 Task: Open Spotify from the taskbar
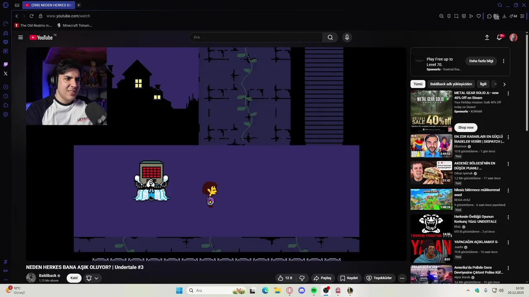click(x=314, y=290)
